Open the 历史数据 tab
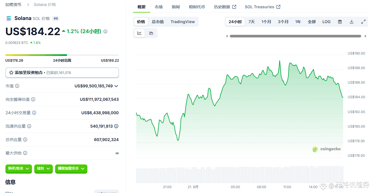 point(225,7)
